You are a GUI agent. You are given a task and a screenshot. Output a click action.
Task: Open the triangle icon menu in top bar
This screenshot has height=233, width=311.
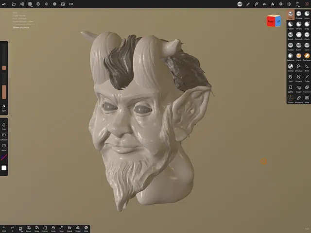273,4
